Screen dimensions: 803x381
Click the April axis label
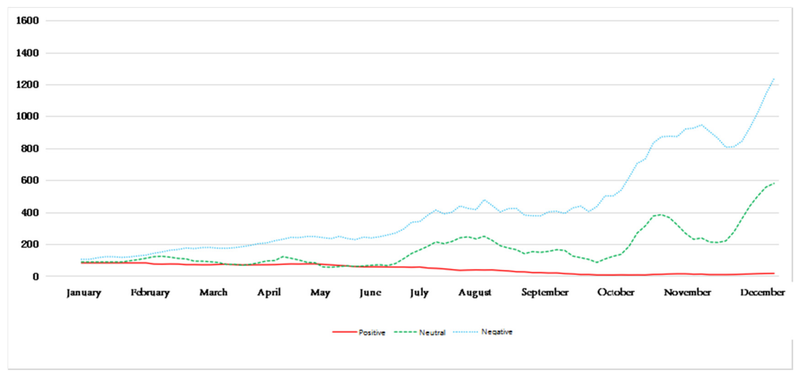[269, 292]
